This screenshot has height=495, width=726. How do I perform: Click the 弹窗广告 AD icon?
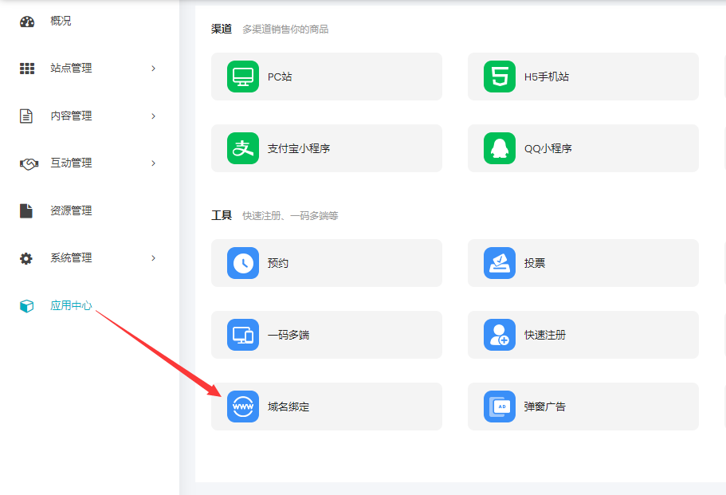pos(500,407)
